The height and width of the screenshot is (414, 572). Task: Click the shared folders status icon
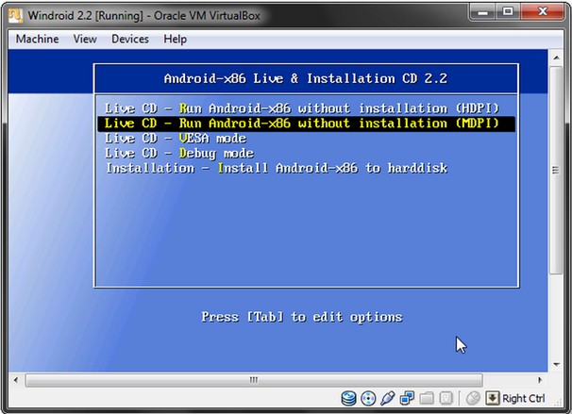(427, 398)
